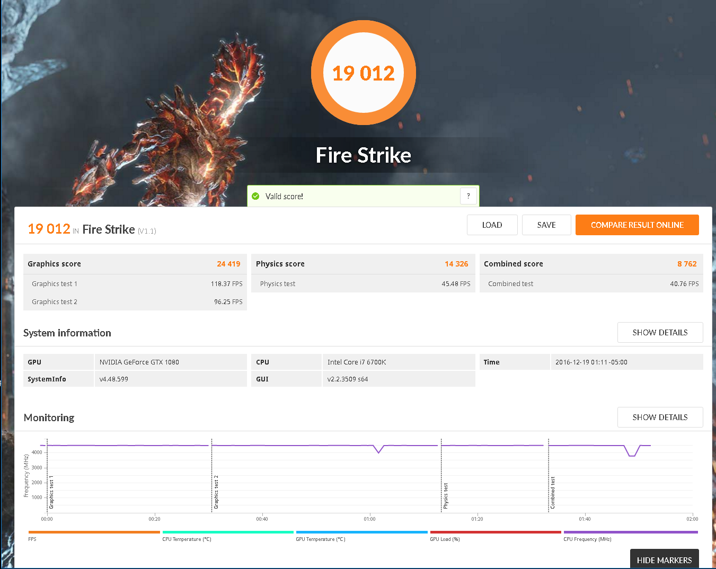716x569 pixels.
Task: Toggle the FPS legend in monitoring chart
Action: click(x=94, y=536)
